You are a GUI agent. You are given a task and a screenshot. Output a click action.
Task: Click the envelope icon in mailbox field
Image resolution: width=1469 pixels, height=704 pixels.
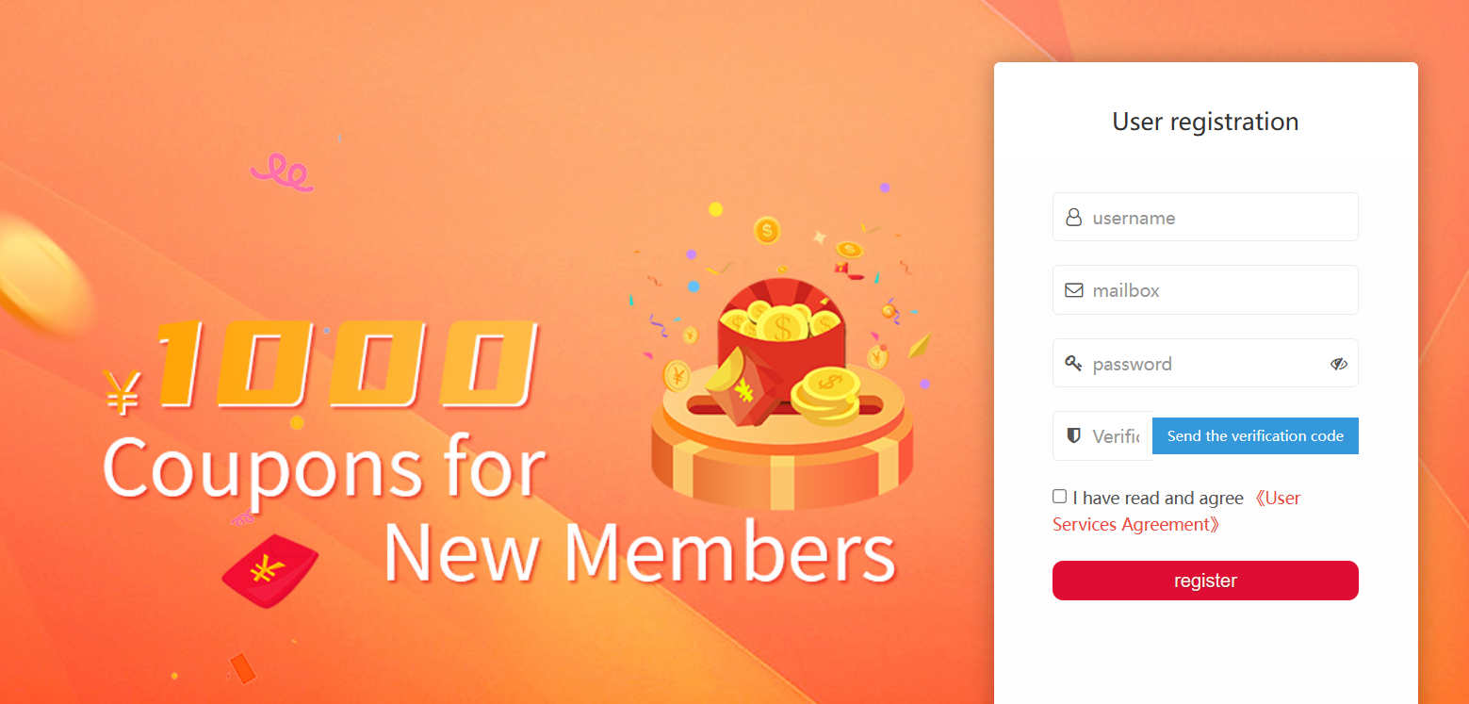coord(1073,290)
